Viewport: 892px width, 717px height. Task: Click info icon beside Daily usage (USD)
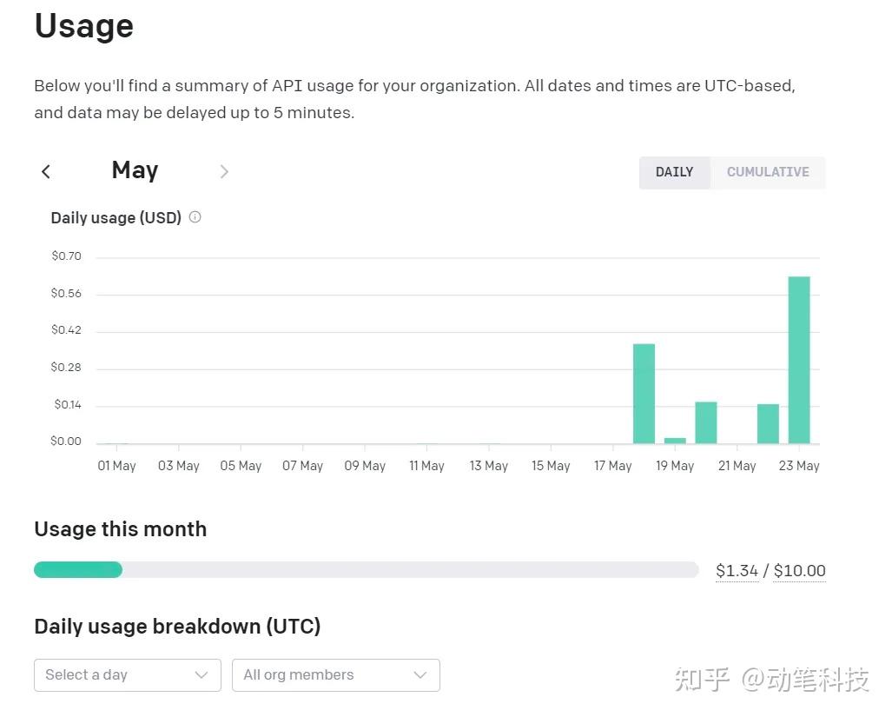pyautogui.click(x=195, y=216)
